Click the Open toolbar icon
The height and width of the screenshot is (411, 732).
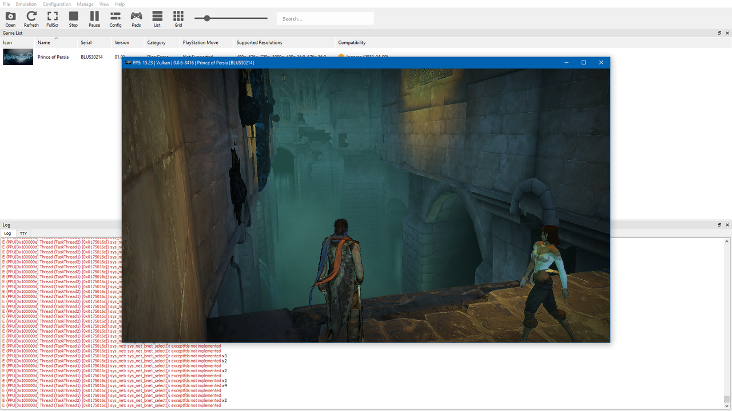click(10, 19)
